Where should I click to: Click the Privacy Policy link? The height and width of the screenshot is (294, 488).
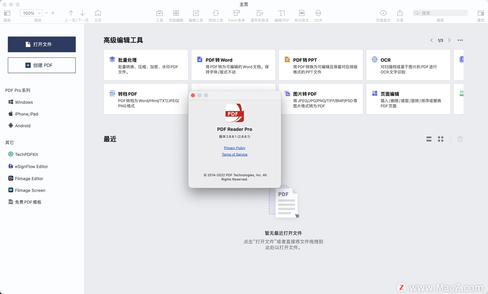tap(234, 148)
